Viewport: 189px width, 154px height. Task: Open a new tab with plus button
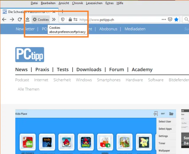(x=62, y=12)
